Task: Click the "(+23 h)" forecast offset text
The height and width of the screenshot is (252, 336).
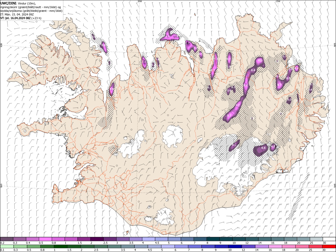Action: pyautogui.click(x=36, y=18)
